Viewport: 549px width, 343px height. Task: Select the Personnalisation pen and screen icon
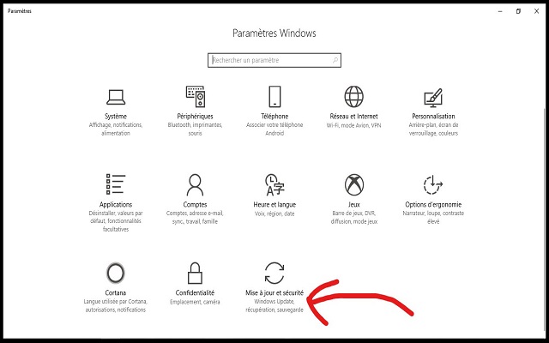tap(433, 95)
